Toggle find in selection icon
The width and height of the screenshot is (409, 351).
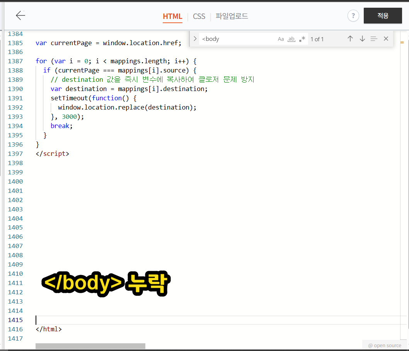(374, 39)
